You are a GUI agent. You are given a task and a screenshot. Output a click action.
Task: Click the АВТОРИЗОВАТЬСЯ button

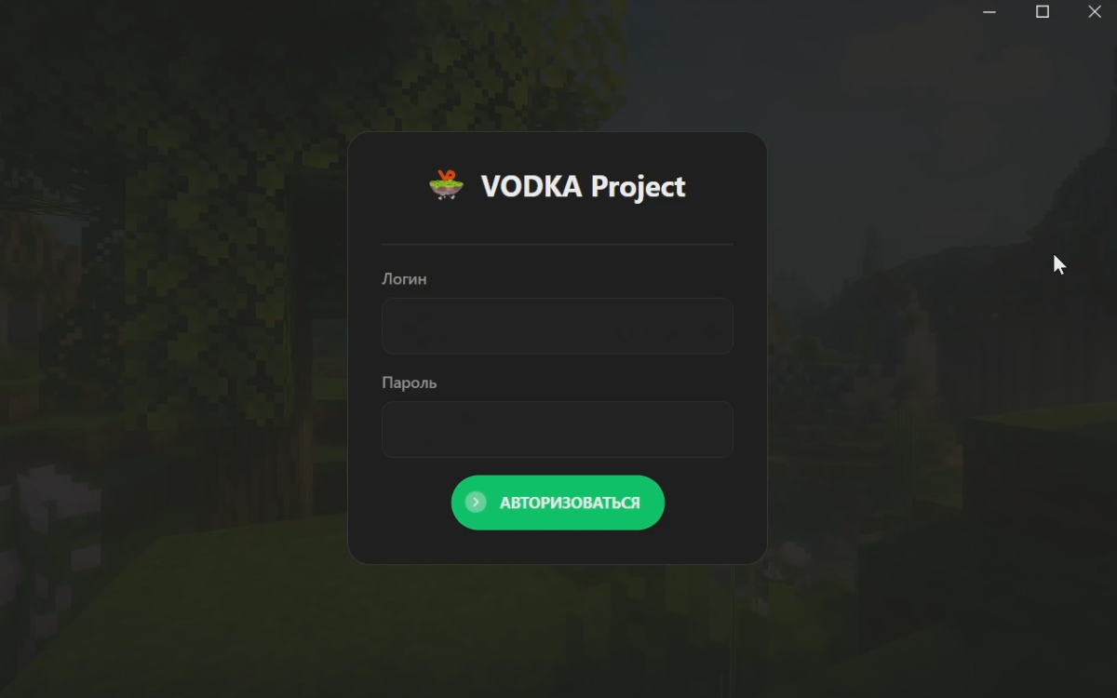coord(558,503)
